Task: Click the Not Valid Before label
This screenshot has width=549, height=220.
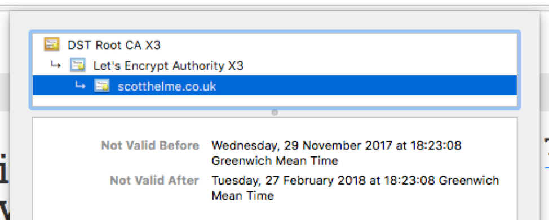Action: 150,146
